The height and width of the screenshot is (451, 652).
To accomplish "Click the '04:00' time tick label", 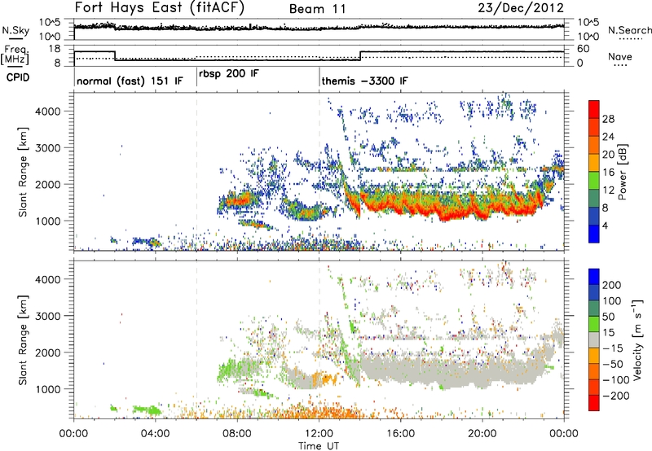I will pyautogui.click(x=155, y=434).
